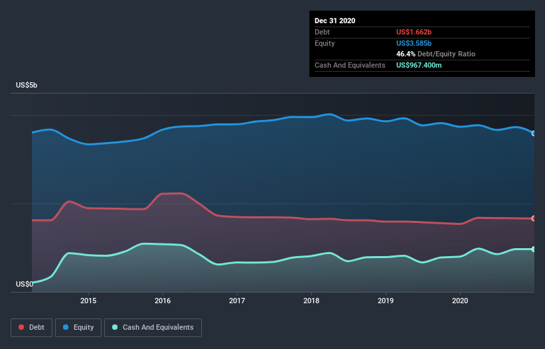Select the 2018 x-axis label
The image size is (545, 349).
pyautogui.click(x=311, y=301)
